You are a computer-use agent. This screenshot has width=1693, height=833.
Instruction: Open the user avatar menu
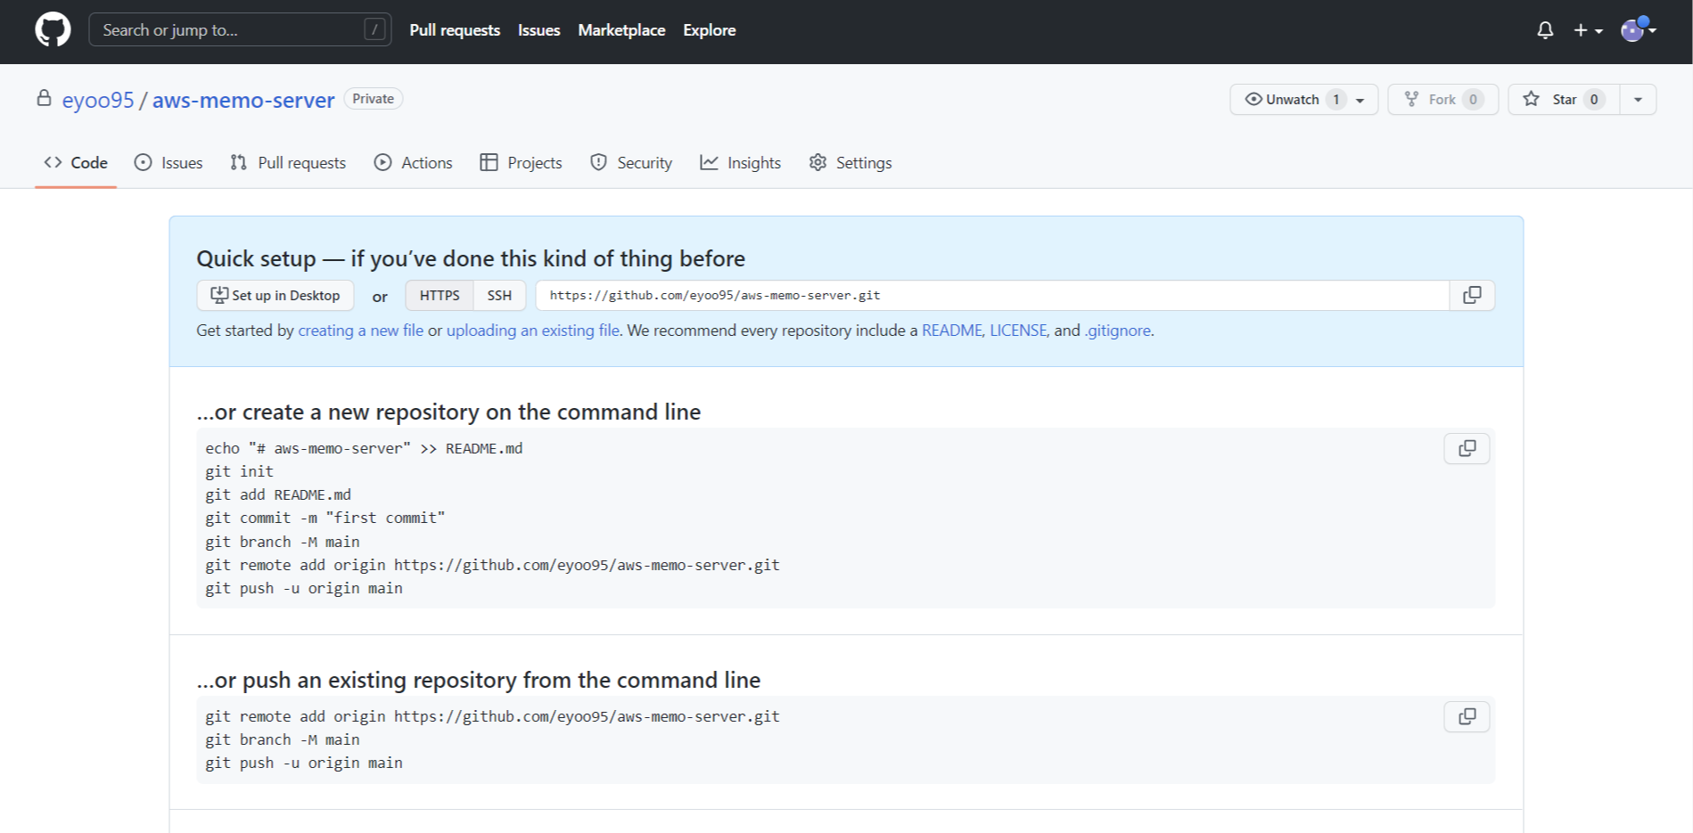(1638, 29)
